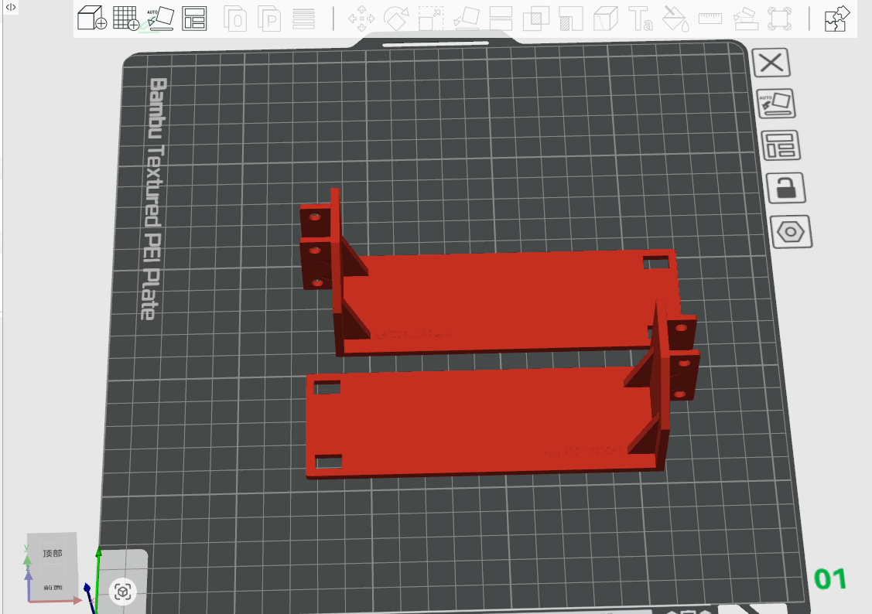Viewport: 872px width, 614px height.
Task: Open plate settings hexagon icon
Action: click(x=791, y=231)
